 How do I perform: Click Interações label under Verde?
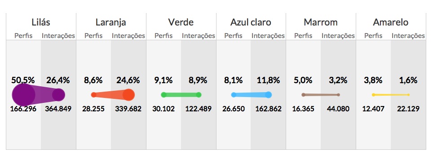tap(198, 36)
